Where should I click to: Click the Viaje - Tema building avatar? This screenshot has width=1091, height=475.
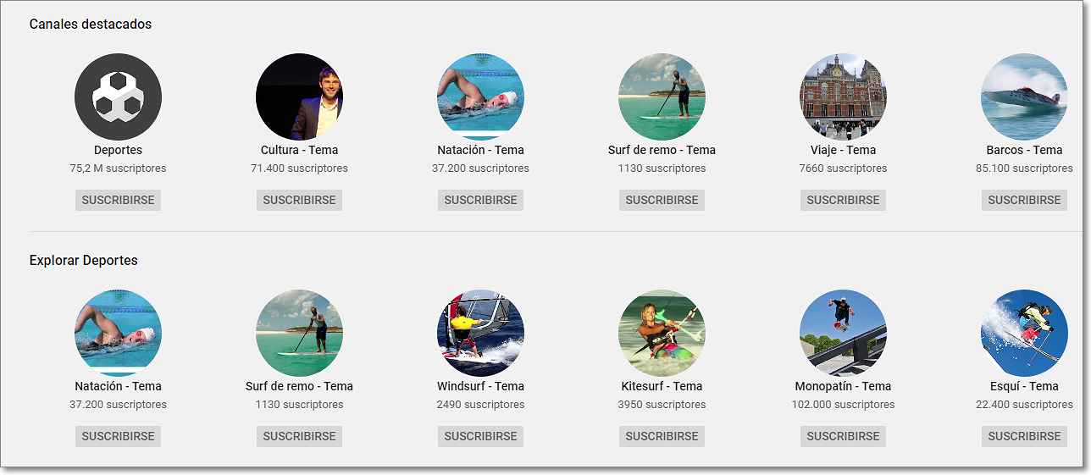click(843, 97)
